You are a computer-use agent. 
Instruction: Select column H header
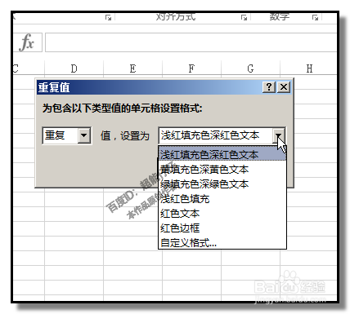point(309,69)
